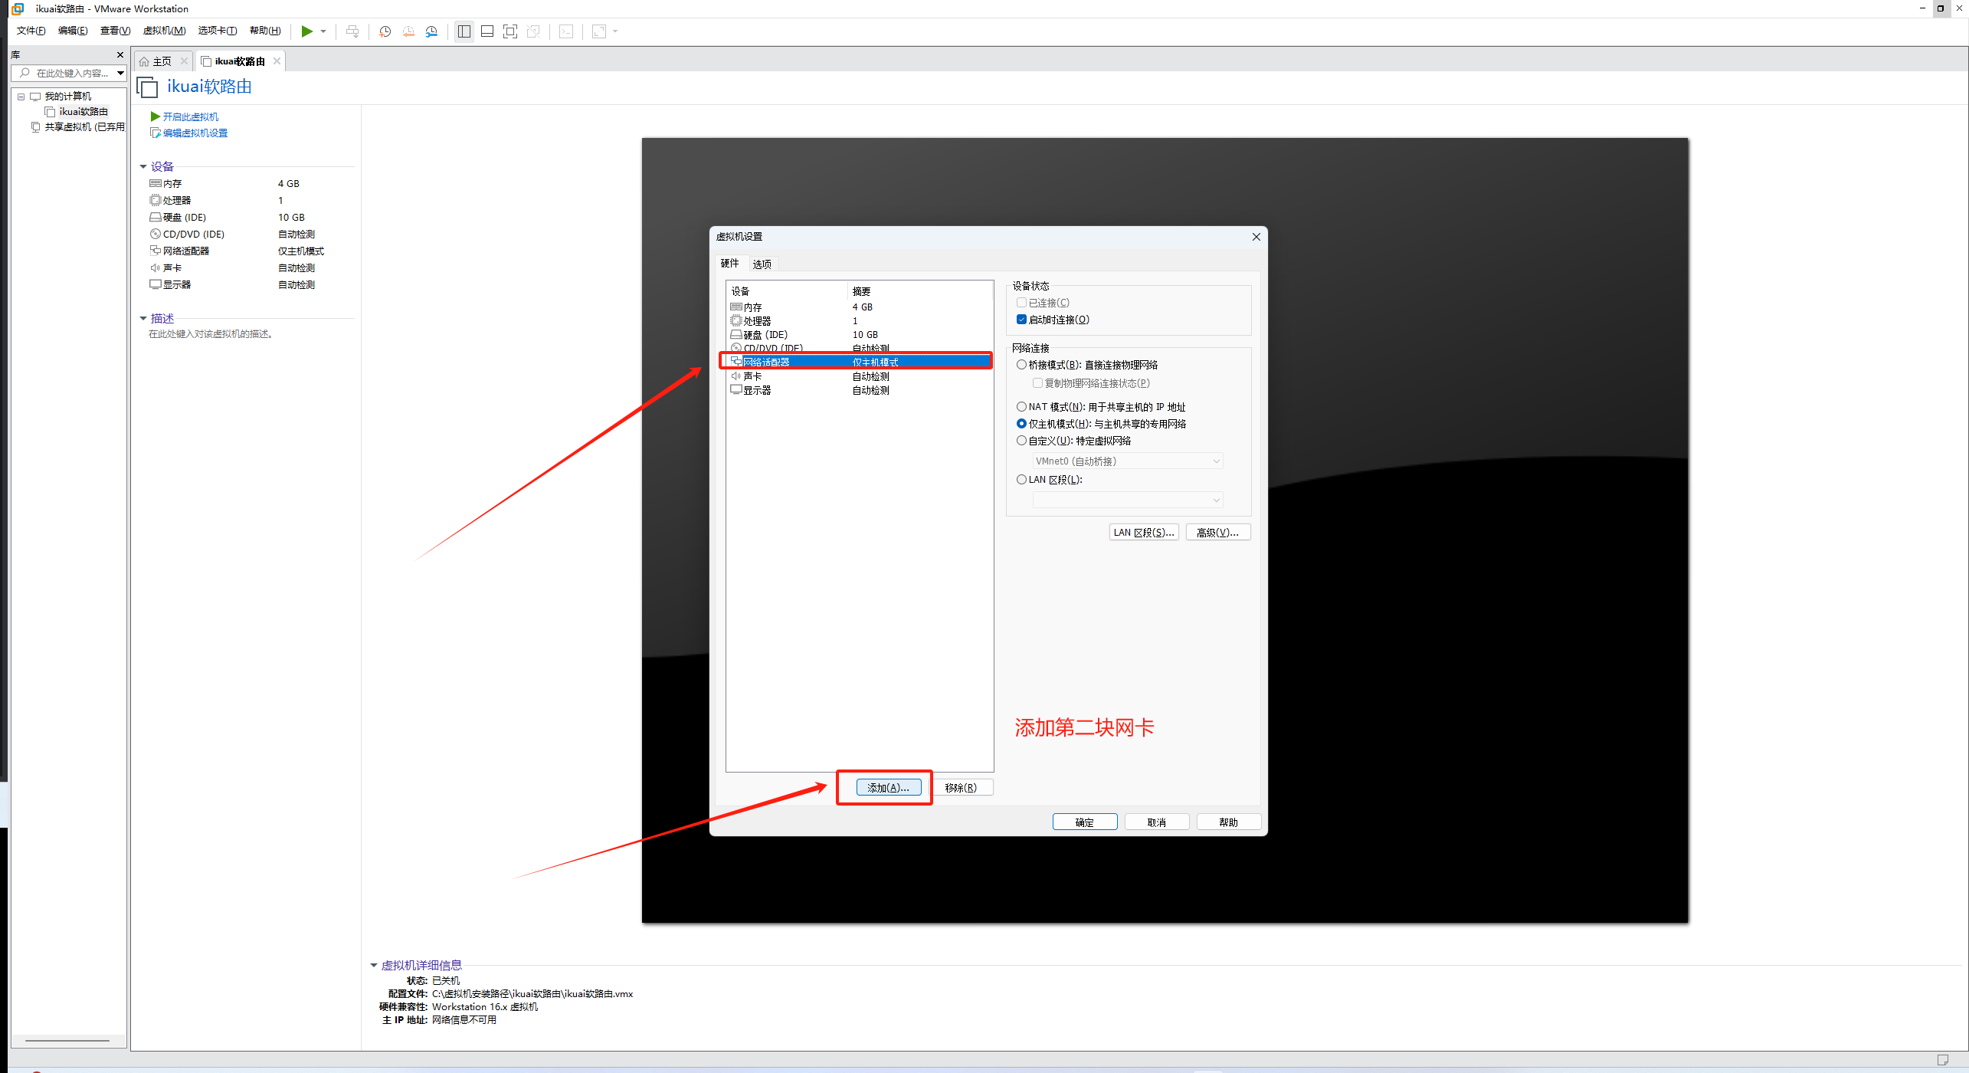Open the 虚拟机(M) menu
The height and width of the screenshot is (1073, 1969).
(164, 31)
